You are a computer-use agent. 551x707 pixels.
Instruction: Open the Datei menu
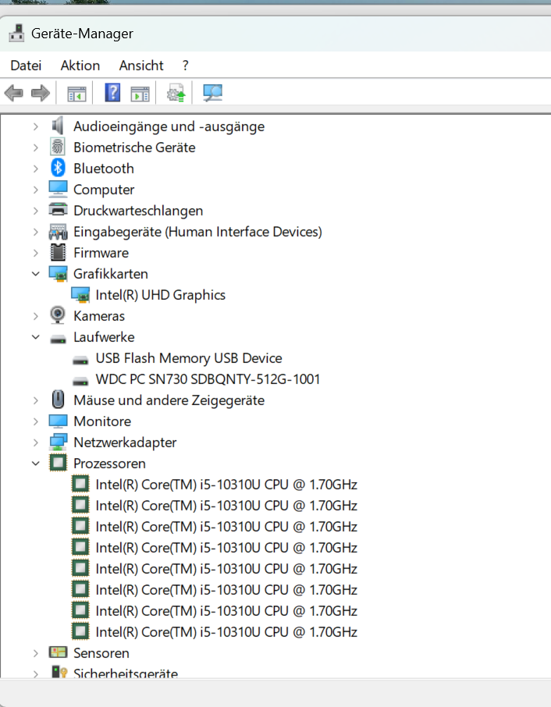tap(26, 66)
